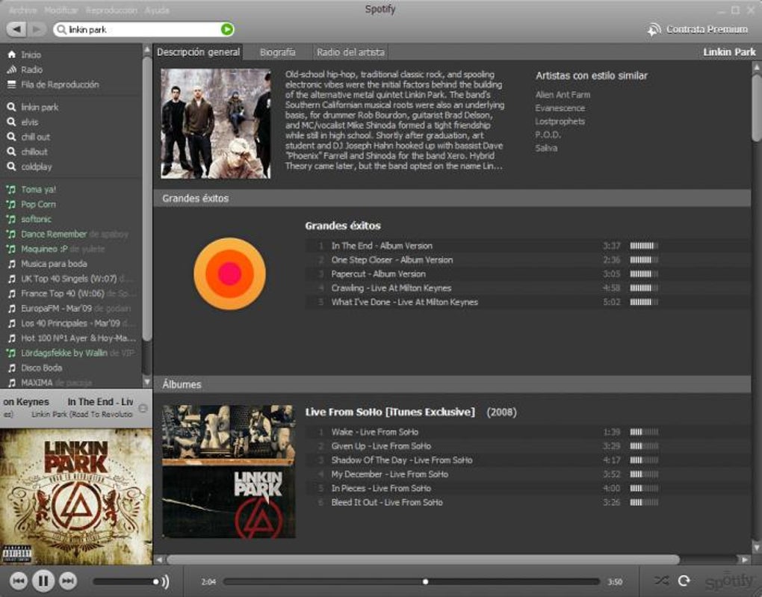Image resolution: width=762 pixels, height=597 pixels.
Task: Click the green search go button
Action: coord(226,30)
